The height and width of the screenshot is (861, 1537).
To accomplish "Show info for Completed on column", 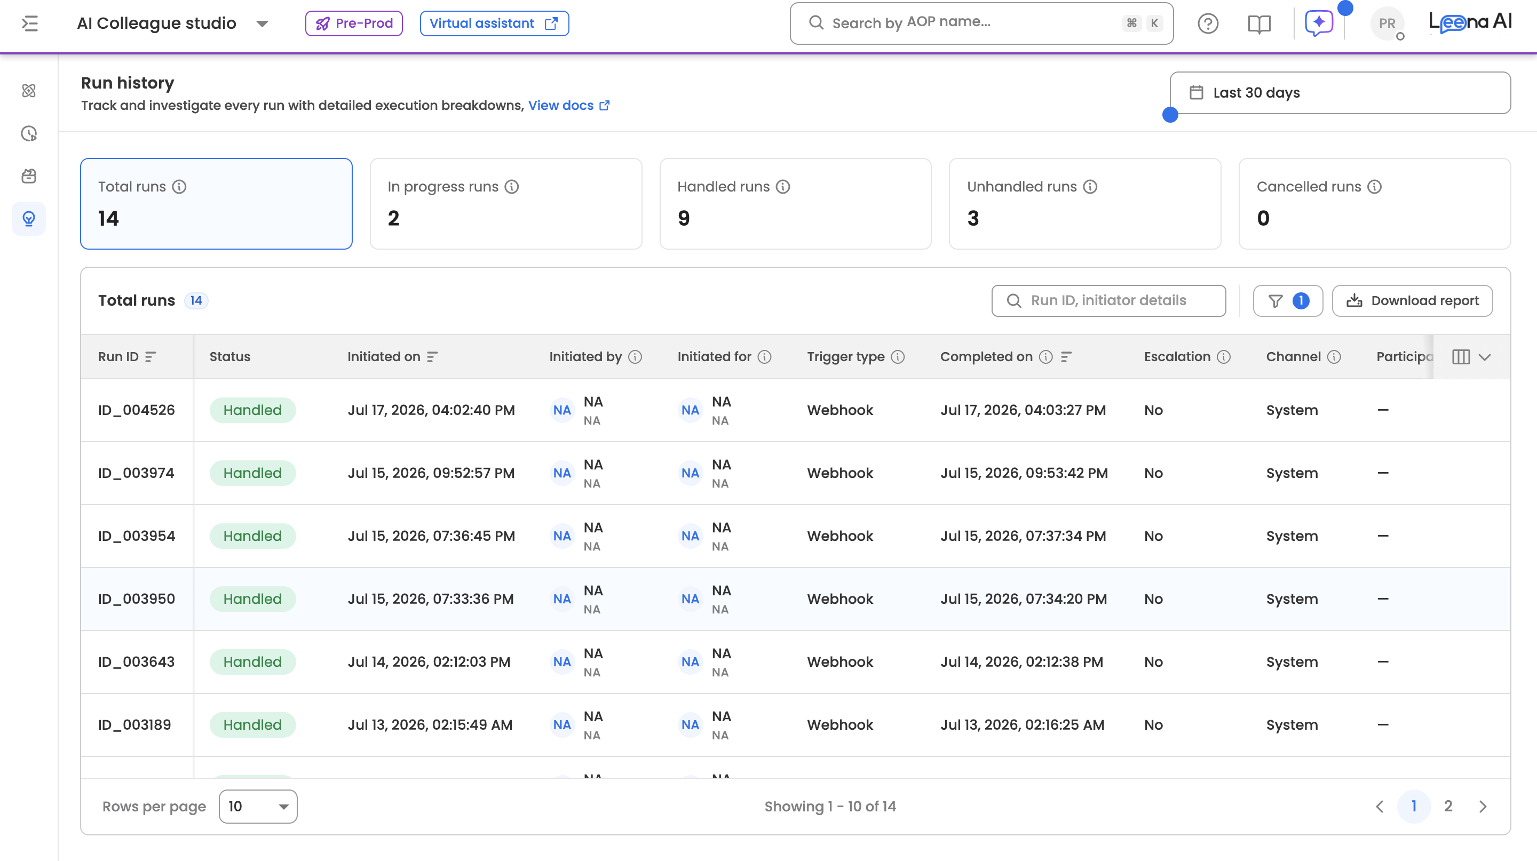I will 1046,356.
